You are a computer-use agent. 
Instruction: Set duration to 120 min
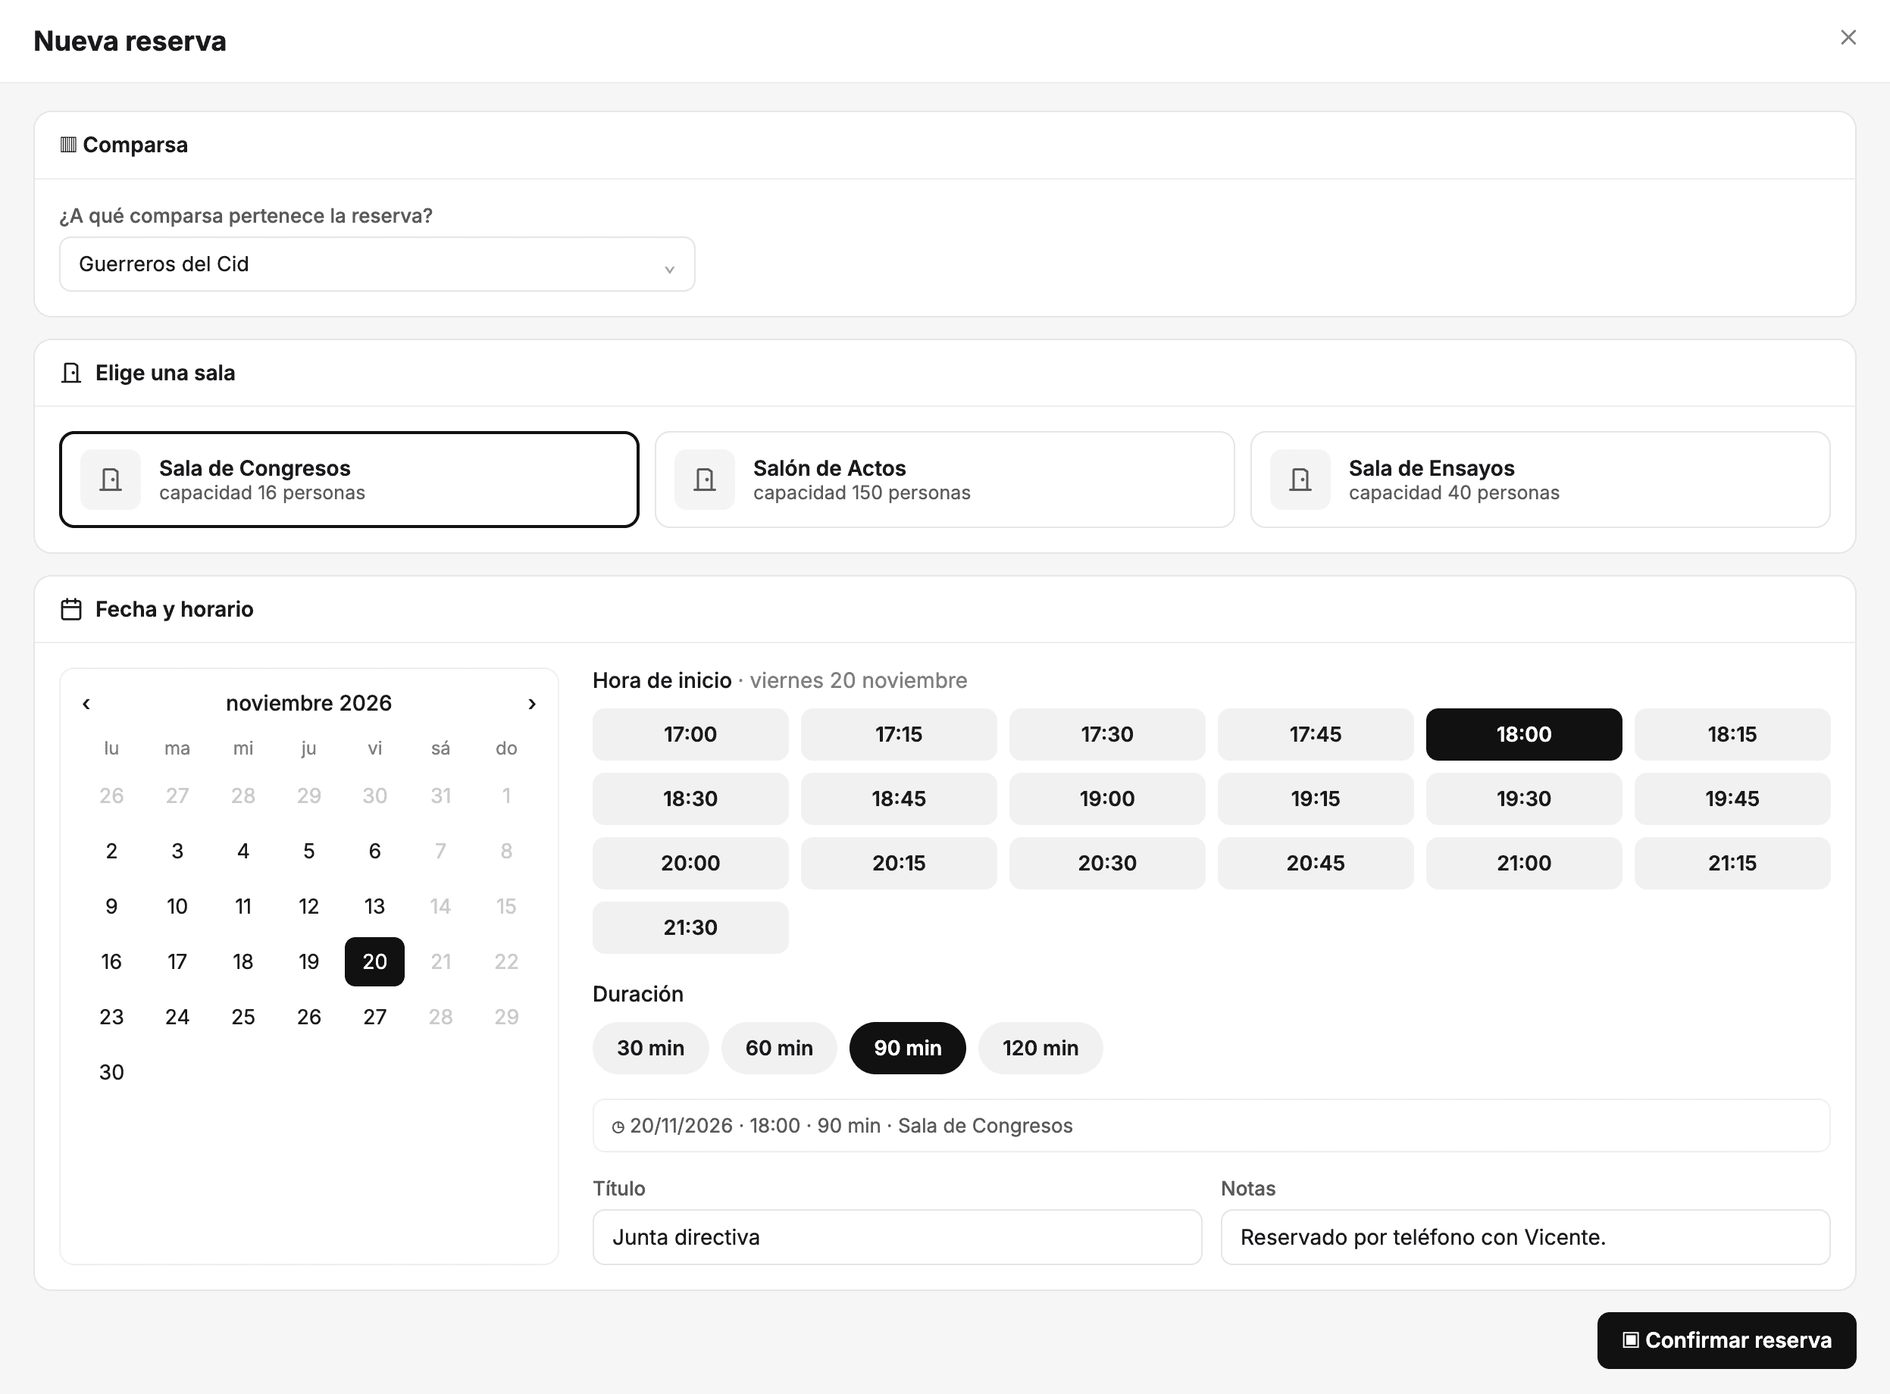1040,1048
